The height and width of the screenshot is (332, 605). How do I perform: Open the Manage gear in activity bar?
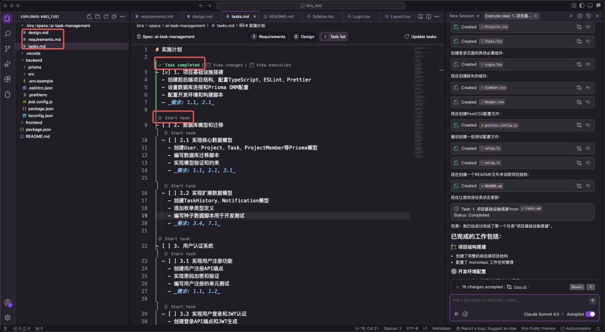point(7,318)
